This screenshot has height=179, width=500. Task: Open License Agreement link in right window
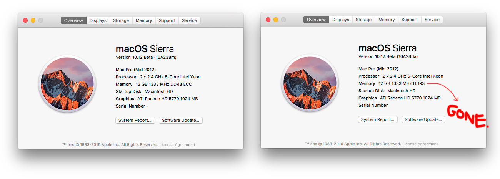point(420,144)
